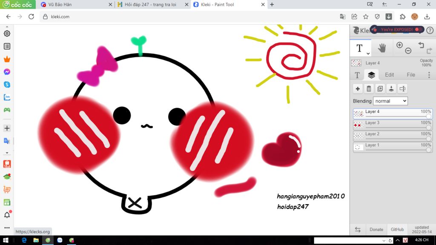This screenshot has width=436, height=245.
Task: Go back to the previous page
Action: click(9, 17)
